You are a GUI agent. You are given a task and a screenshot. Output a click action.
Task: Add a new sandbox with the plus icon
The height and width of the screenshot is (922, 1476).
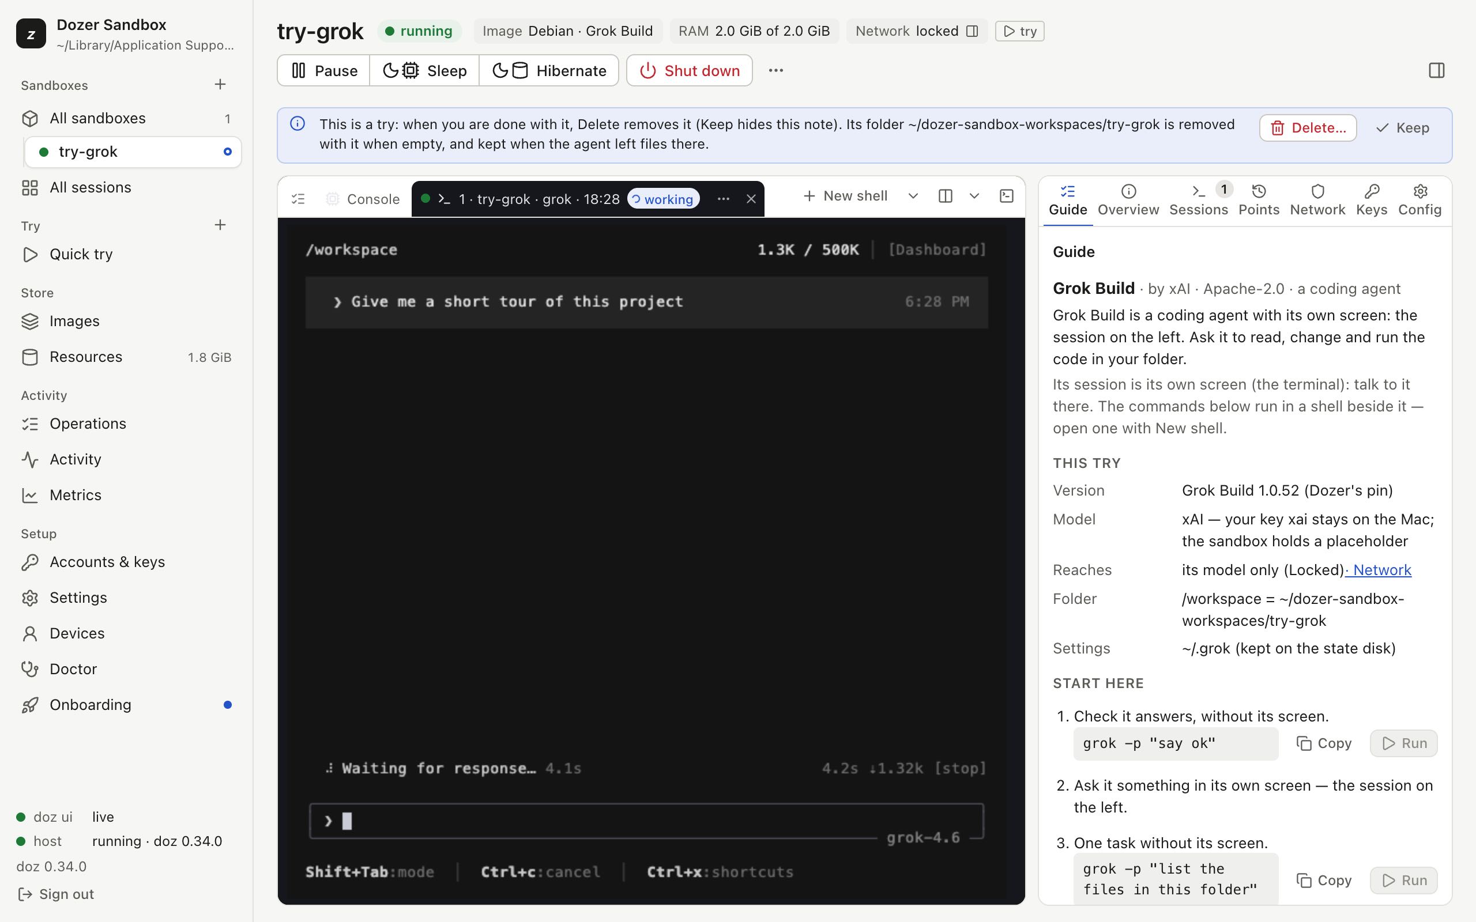[x=220, y=84]
